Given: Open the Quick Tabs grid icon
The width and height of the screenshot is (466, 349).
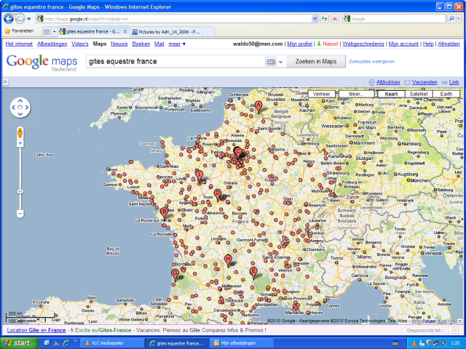Looking at the screenshot, I should (x=47, y=31).
